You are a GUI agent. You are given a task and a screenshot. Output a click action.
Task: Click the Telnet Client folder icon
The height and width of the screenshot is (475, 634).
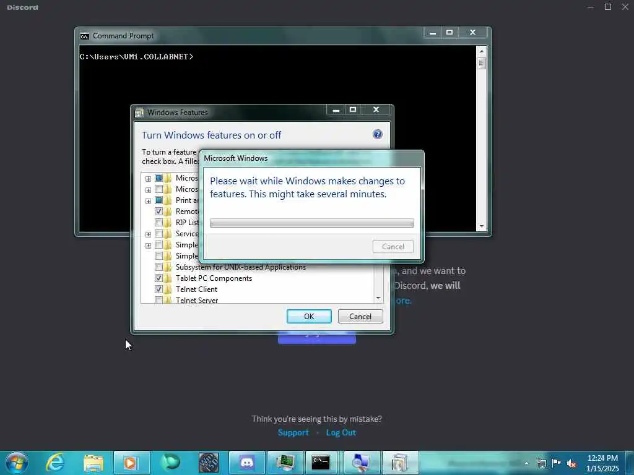coord(168,289)
